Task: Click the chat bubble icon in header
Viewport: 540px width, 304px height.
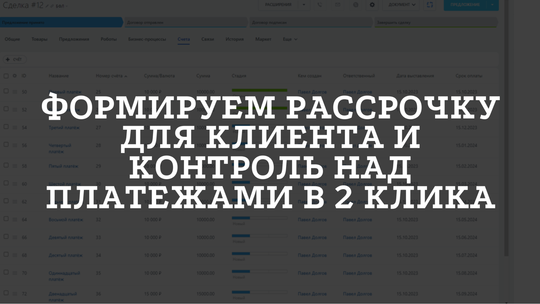Action: (355, 5)
